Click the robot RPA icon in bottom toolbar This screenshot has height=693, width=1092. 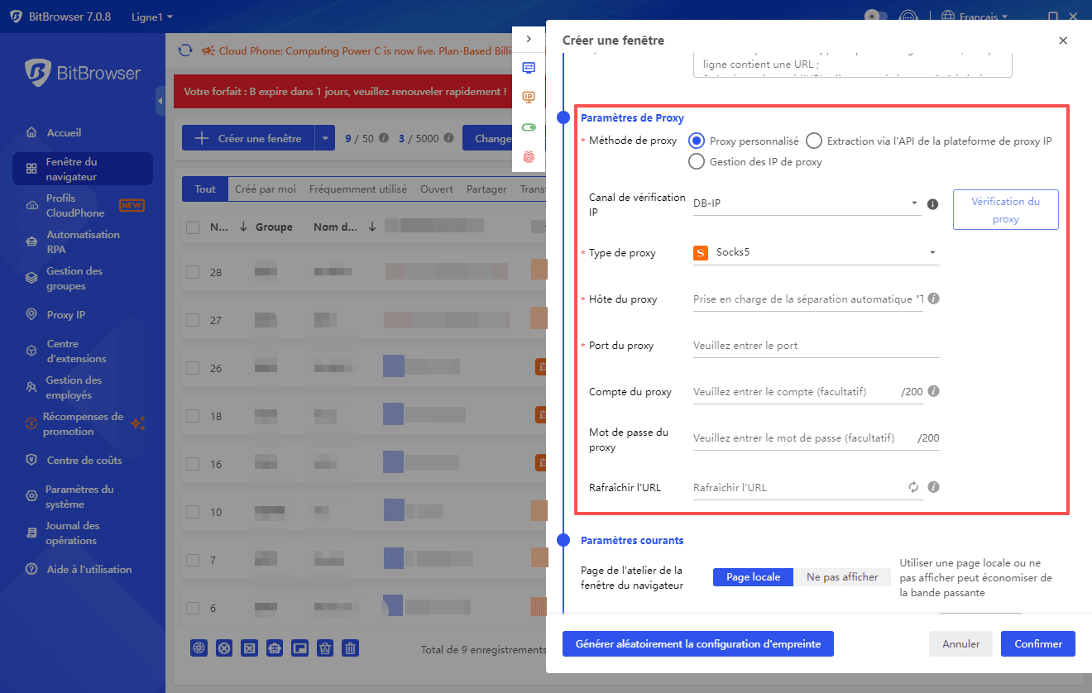pos(275,648)
